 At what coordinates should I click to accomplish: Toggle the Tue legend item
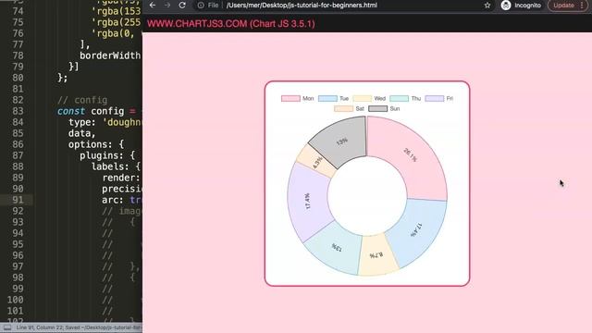333,99
